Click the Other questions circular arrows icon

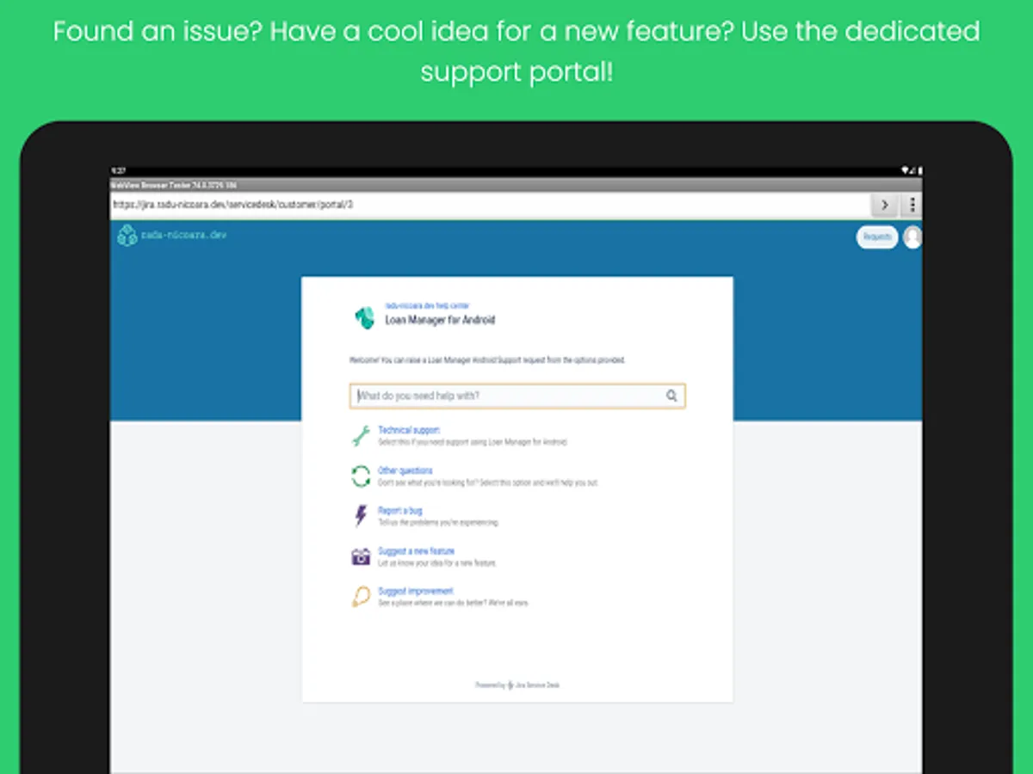point(361,476)
